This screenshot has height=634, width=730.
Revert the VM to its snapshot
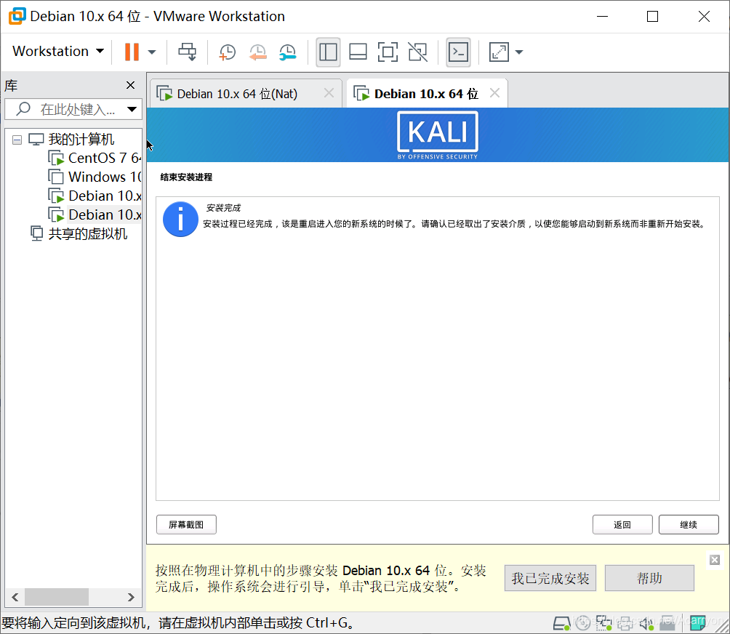257,52
